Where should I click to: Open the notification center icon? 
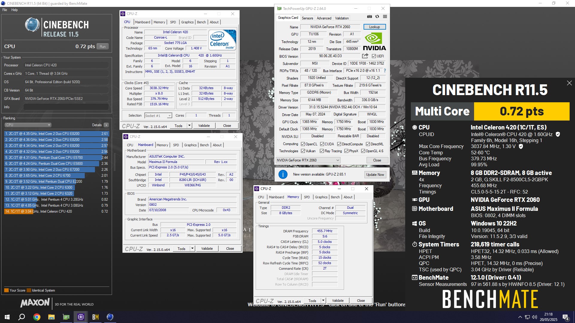click(x=566, y=317)
